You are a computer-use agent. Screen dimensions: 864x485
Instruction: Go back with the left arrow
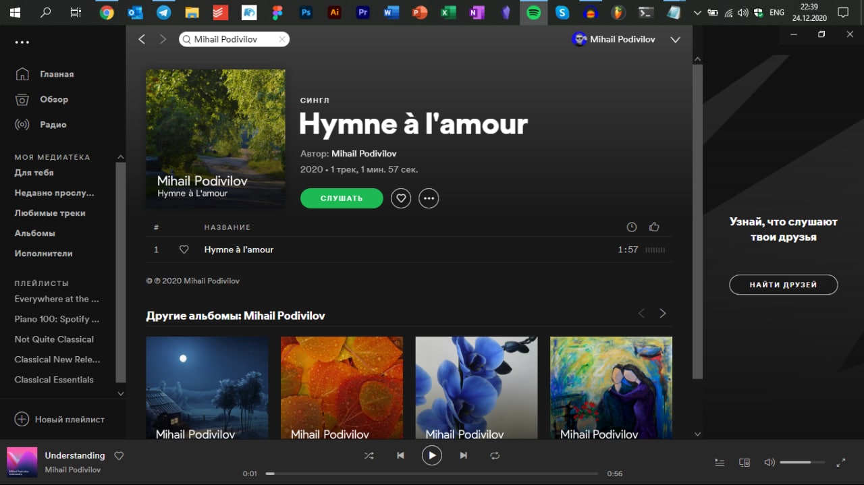(x=142, y=39)
